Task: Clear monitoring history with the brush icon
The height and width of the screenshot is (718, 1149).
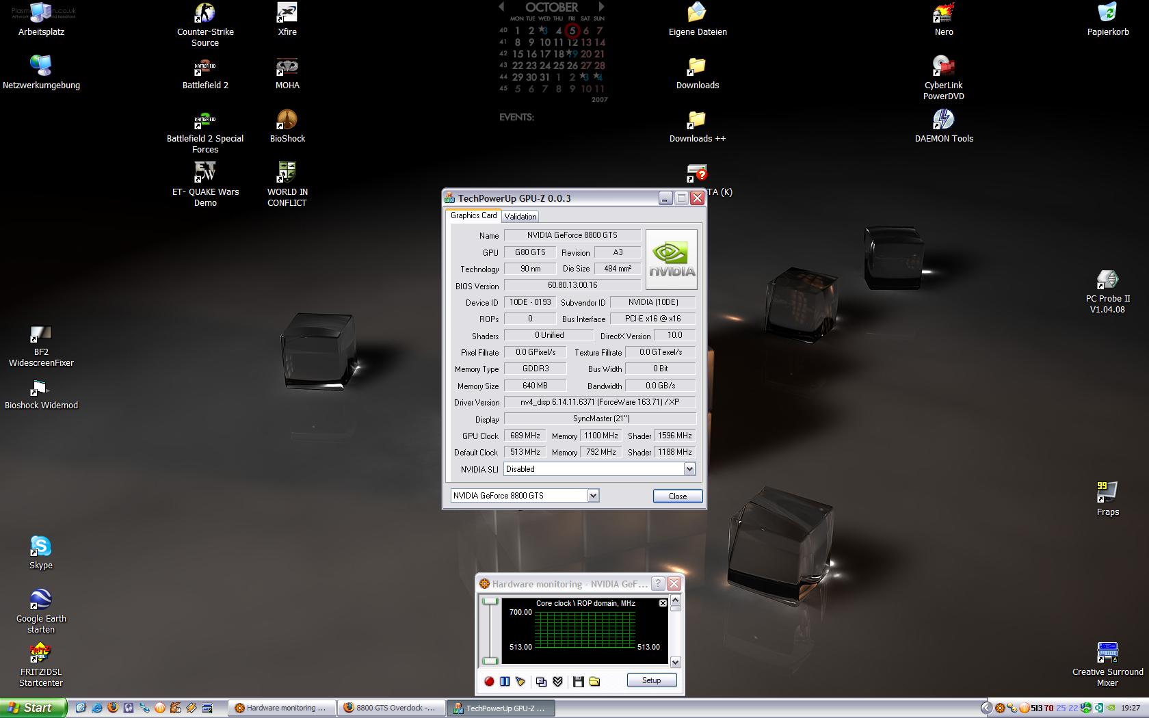Action: (x=520, y=681)
